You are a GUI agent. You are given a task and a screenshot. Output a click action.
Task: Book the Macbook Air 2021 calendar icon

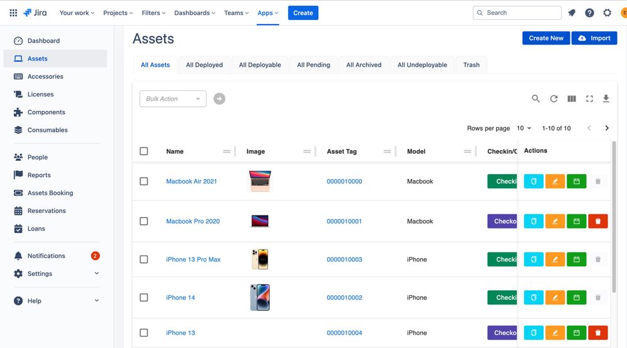point(577,181)
